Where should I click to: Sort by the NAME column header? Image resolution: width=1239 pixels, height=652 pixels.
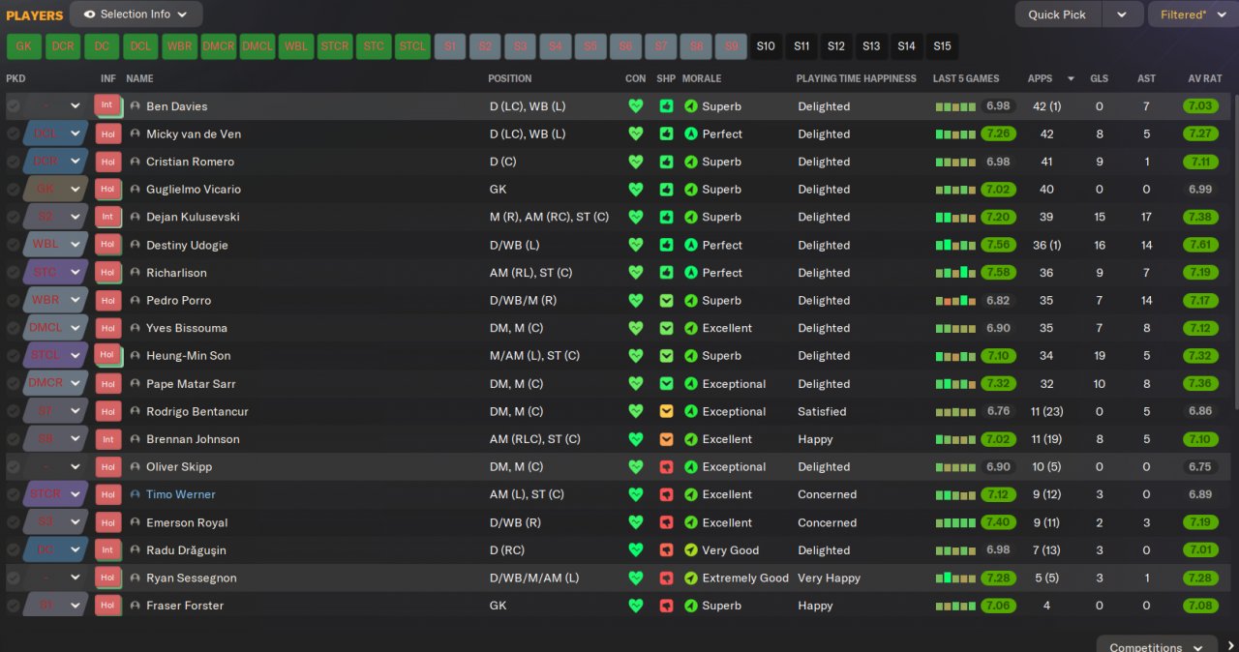(x=139, y=78)
